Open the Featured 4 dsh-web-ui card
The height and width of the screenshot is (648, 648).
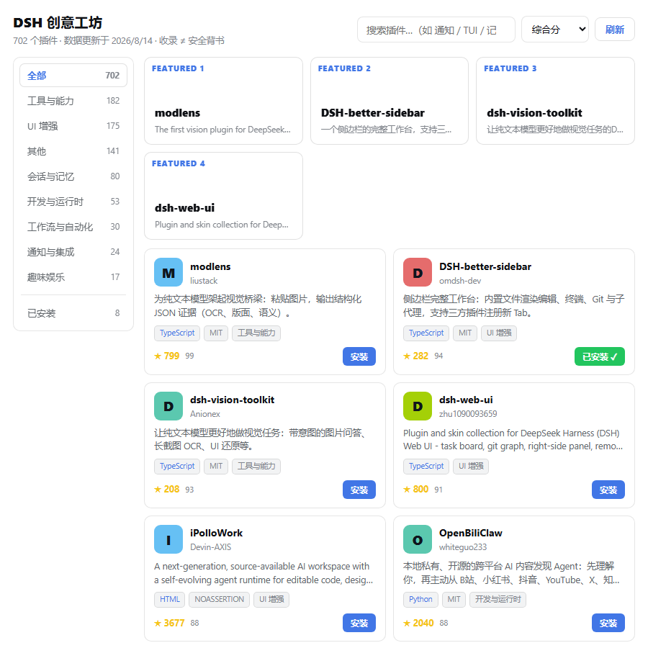223,196
